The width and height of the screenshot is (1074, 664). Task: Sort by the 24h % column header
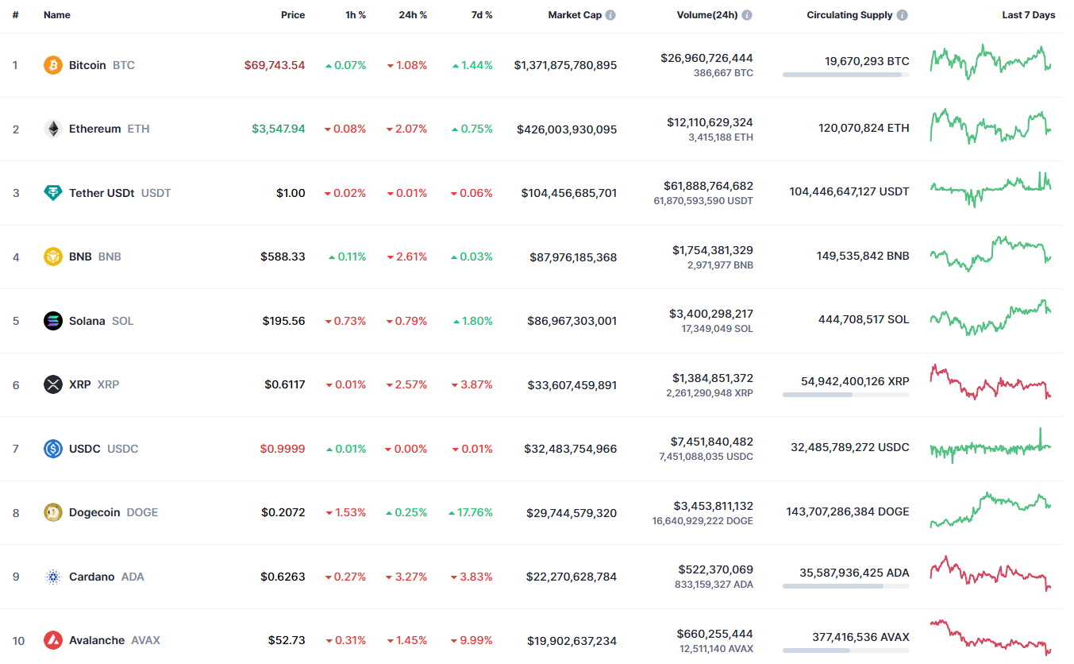(413, 15)
